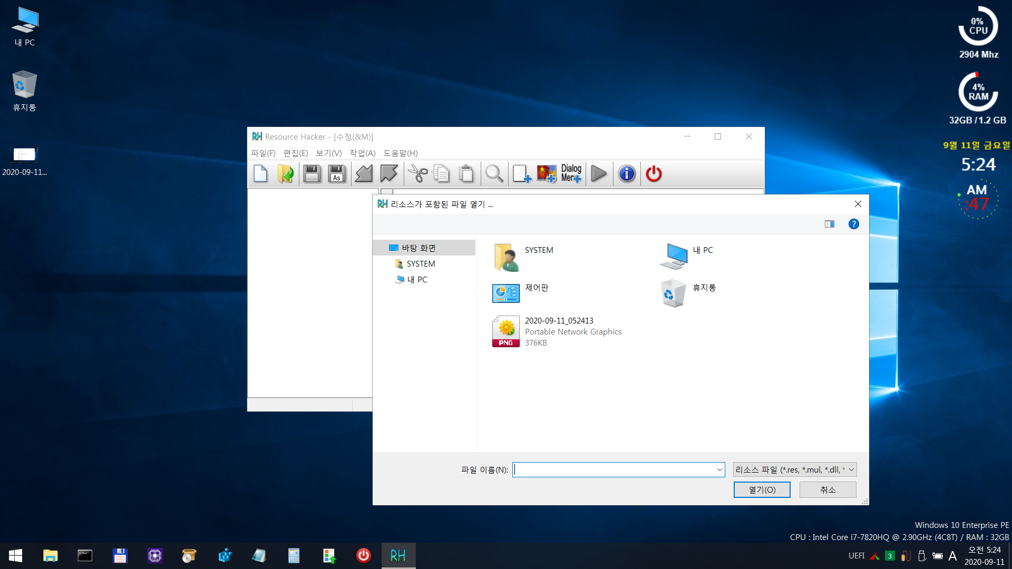Select the 휴지통 item in file list
1012x569 pixels.
pos(688,293)
